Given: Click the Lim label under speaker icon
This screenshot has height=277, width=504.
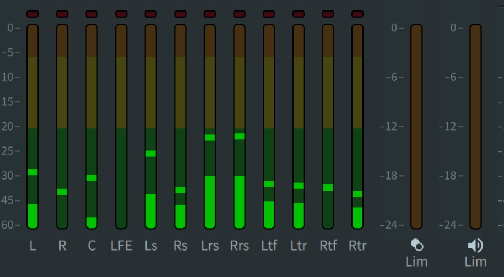Looking at the screenshot, I should point(475,262).
